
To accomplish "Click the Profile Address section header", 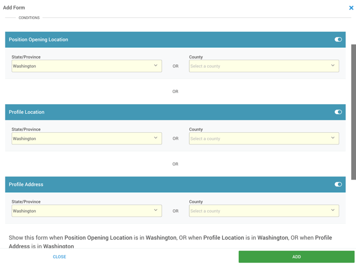I will 26,184.
